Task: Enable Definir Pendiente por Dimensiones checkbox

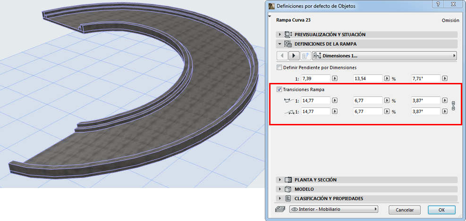Action: 279,68
